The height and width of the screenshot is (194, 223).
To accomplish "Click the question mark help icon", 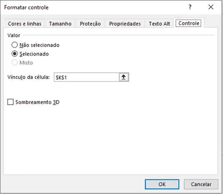I will [190, 7].
